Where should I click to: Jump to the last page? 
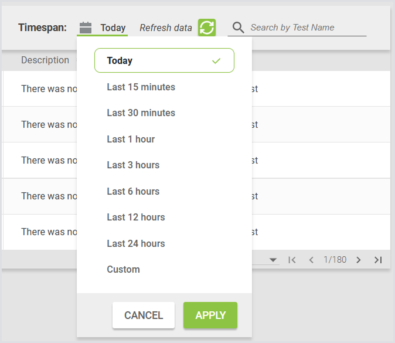[x=378, y=260]
